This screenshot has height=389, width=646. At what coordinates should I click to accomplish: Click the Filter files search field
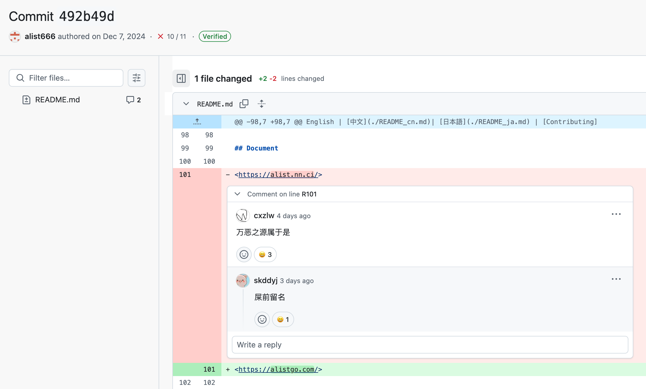pos(66,78)
